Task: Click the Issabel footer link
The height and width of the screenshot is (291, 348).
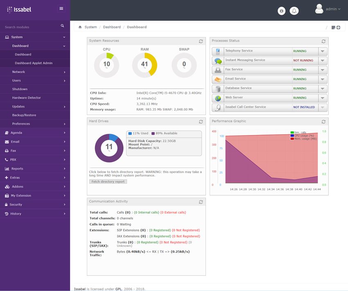Action: pyautogui.click(x=80, y=289)
